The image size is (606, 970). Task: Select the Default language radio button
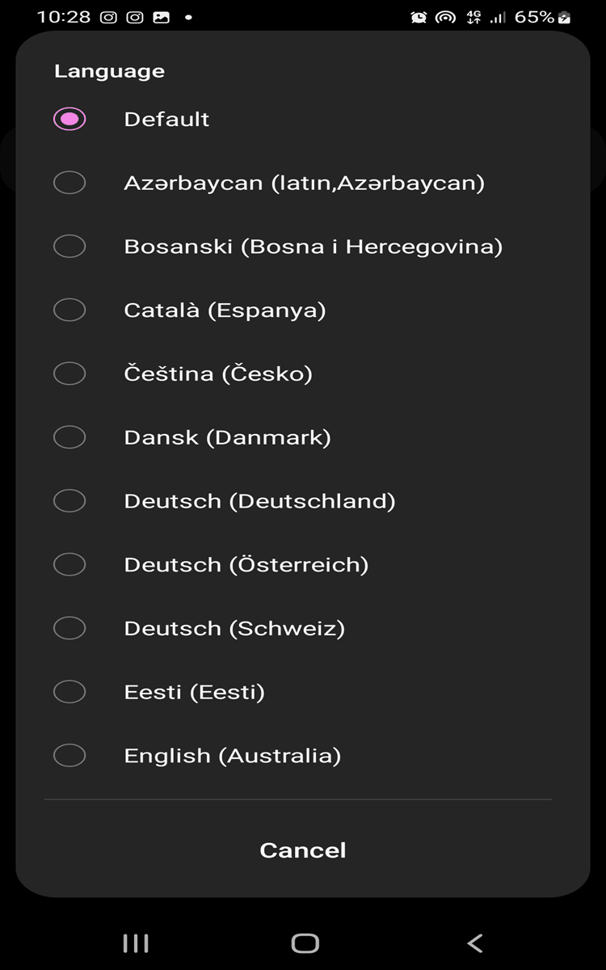[69, 120]
